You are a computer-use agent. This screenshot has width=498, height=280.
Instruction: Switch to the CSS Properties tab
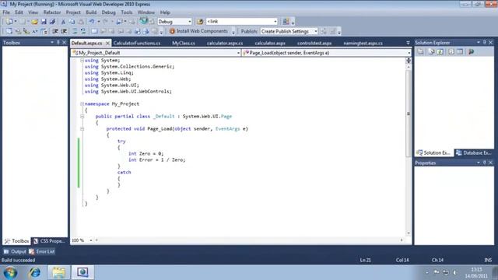(49, 241)
